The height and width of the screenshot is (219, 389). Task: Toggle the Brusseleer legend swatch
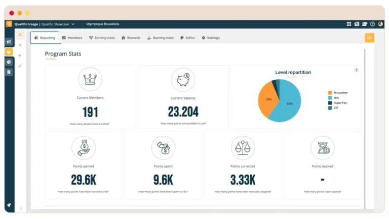tap(330, 93)
